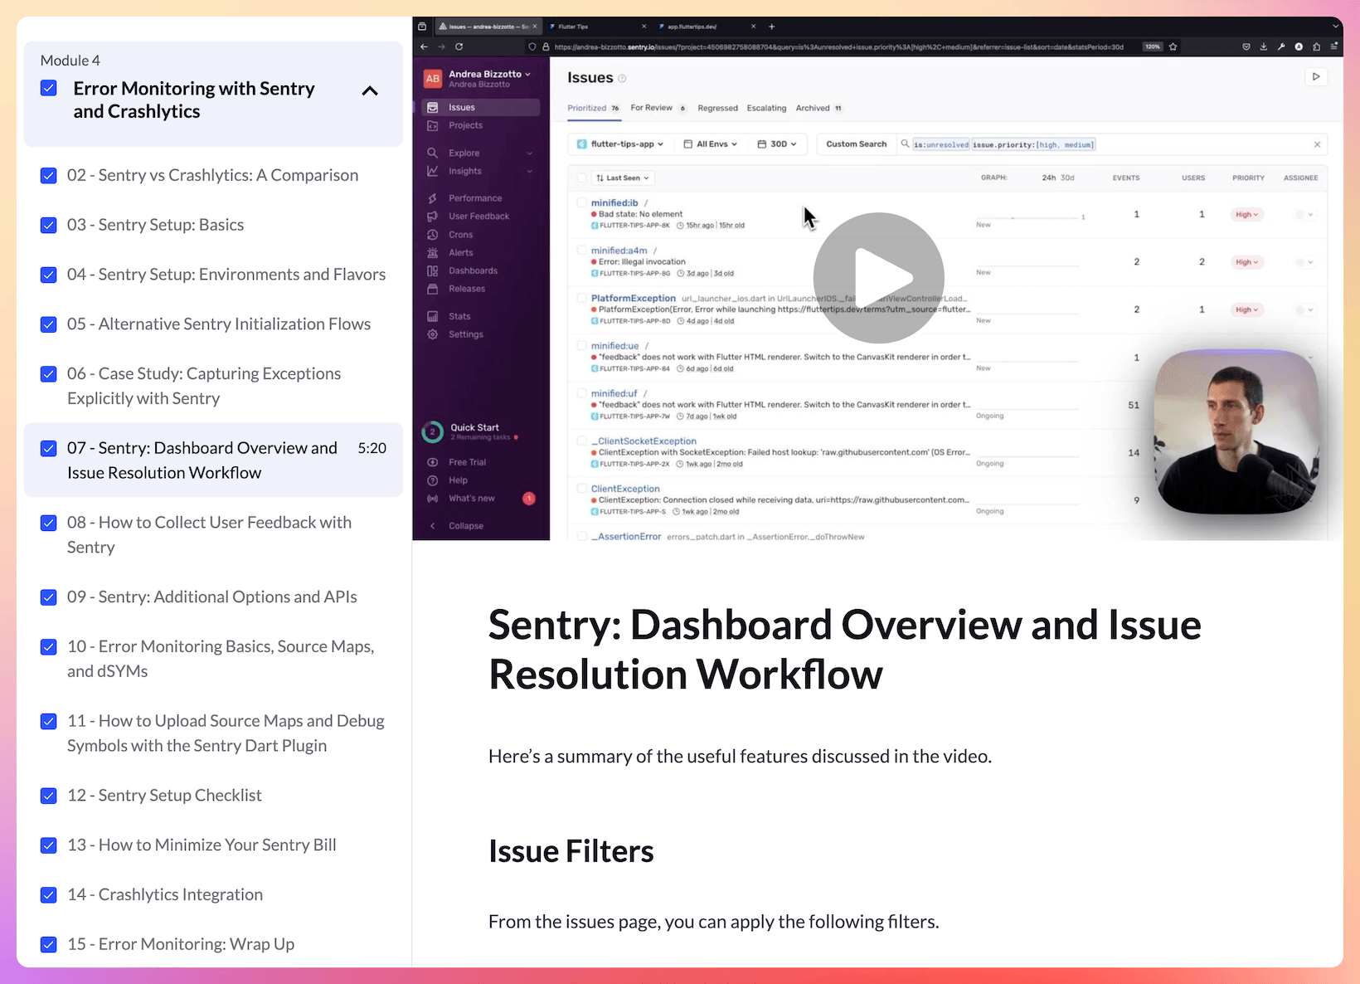Image resolution: width=1360 pixels, height=984 pixels.
Task: Click the Dashboards icon in Sentry sidebar
Action: coord(433,270)
